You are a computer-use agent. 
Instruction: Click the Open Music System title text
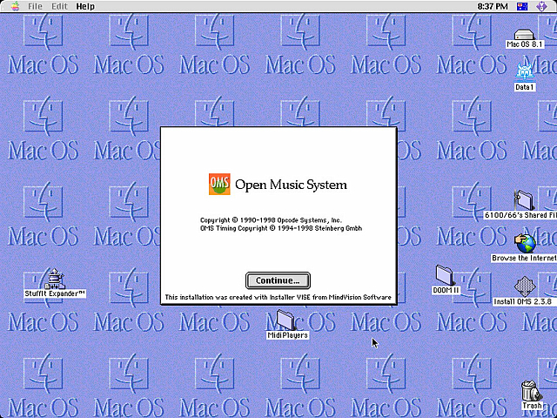(x=291, y=185)
